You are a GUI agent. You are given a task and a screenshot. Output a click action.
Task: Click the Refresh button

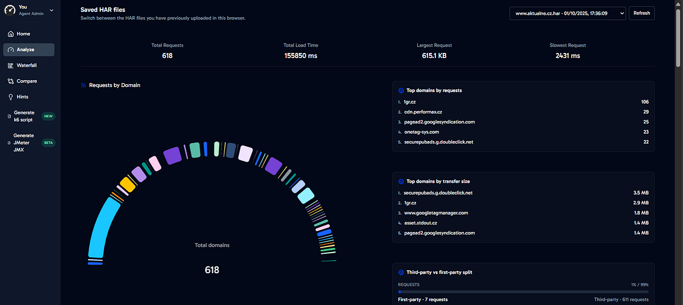tap(641, 13)
